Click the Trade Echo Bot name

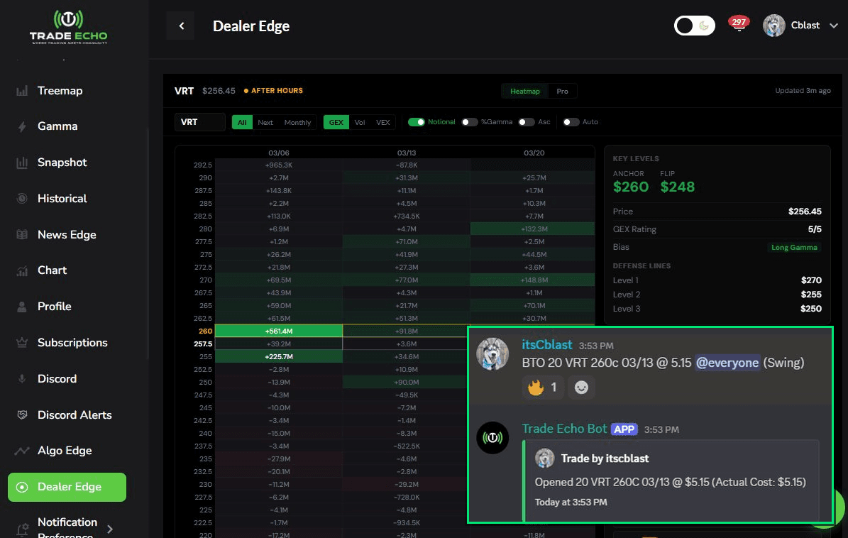(564, 429)
